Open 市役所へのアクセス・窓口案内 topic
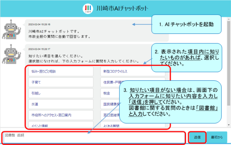 coord(61,115)
